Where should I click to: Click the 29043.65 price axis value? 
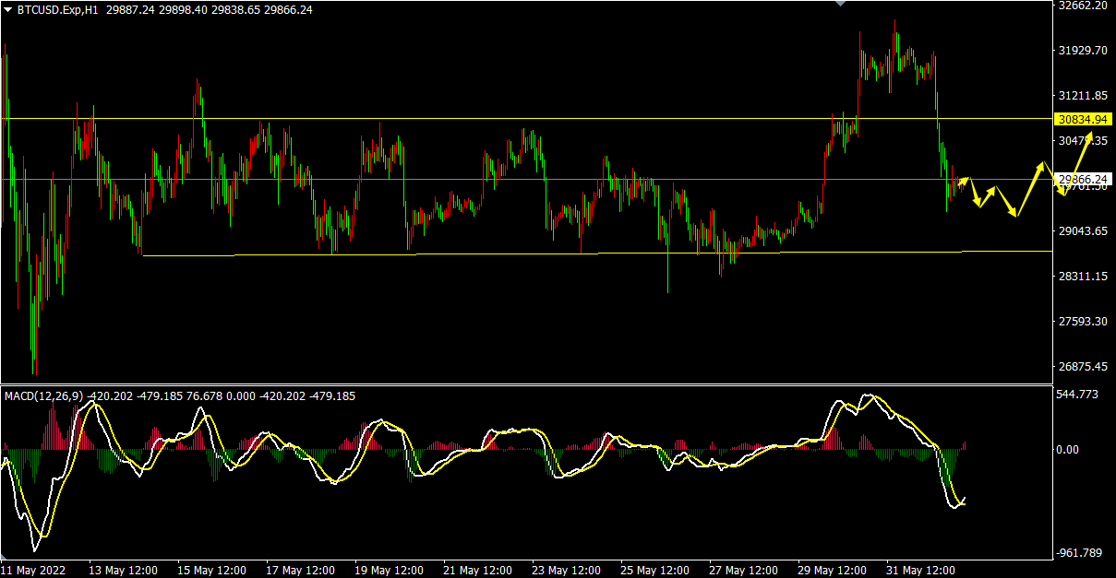[1083, 230]
